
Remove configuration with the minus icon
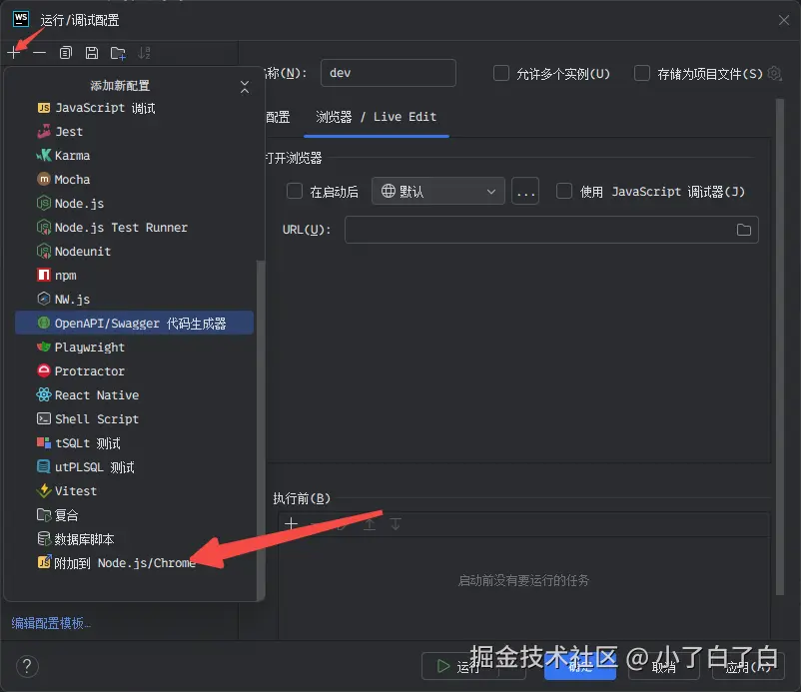(x=39, y=53)
